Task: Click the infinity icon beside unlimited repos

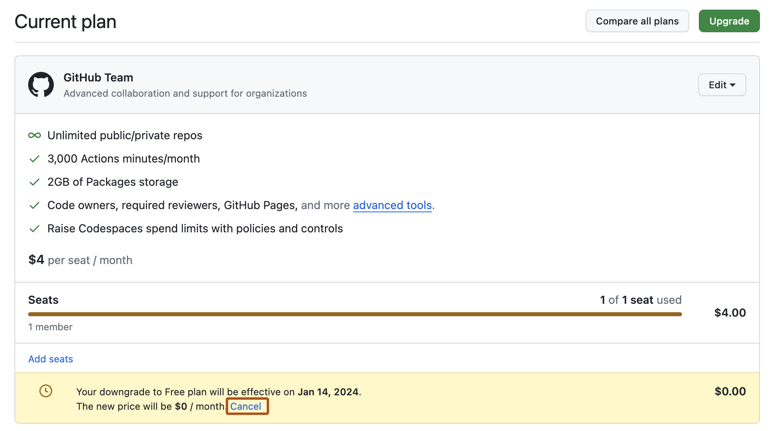Action: (x=35, y=135)
